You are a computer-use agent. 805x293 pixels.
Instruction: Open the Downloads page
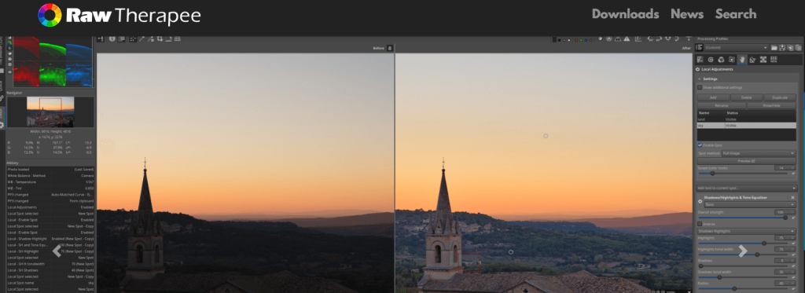[625, 14]
